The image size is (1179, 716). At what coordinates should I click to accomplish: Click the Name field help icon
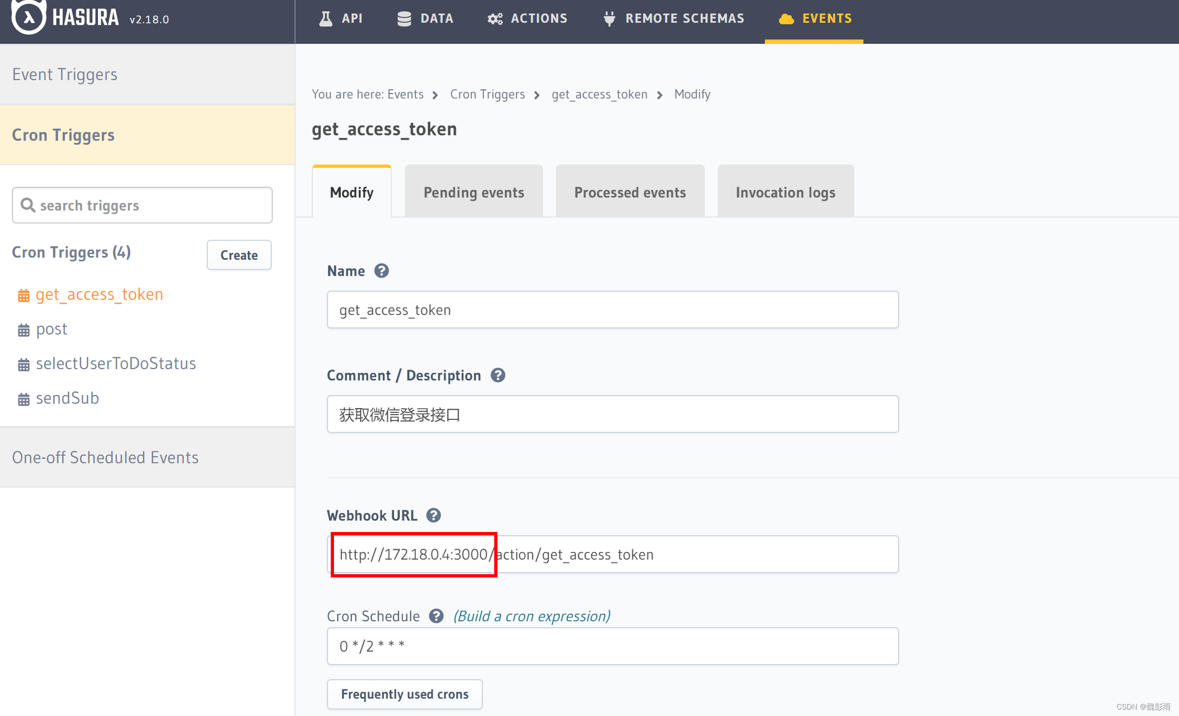click(382, 271)
